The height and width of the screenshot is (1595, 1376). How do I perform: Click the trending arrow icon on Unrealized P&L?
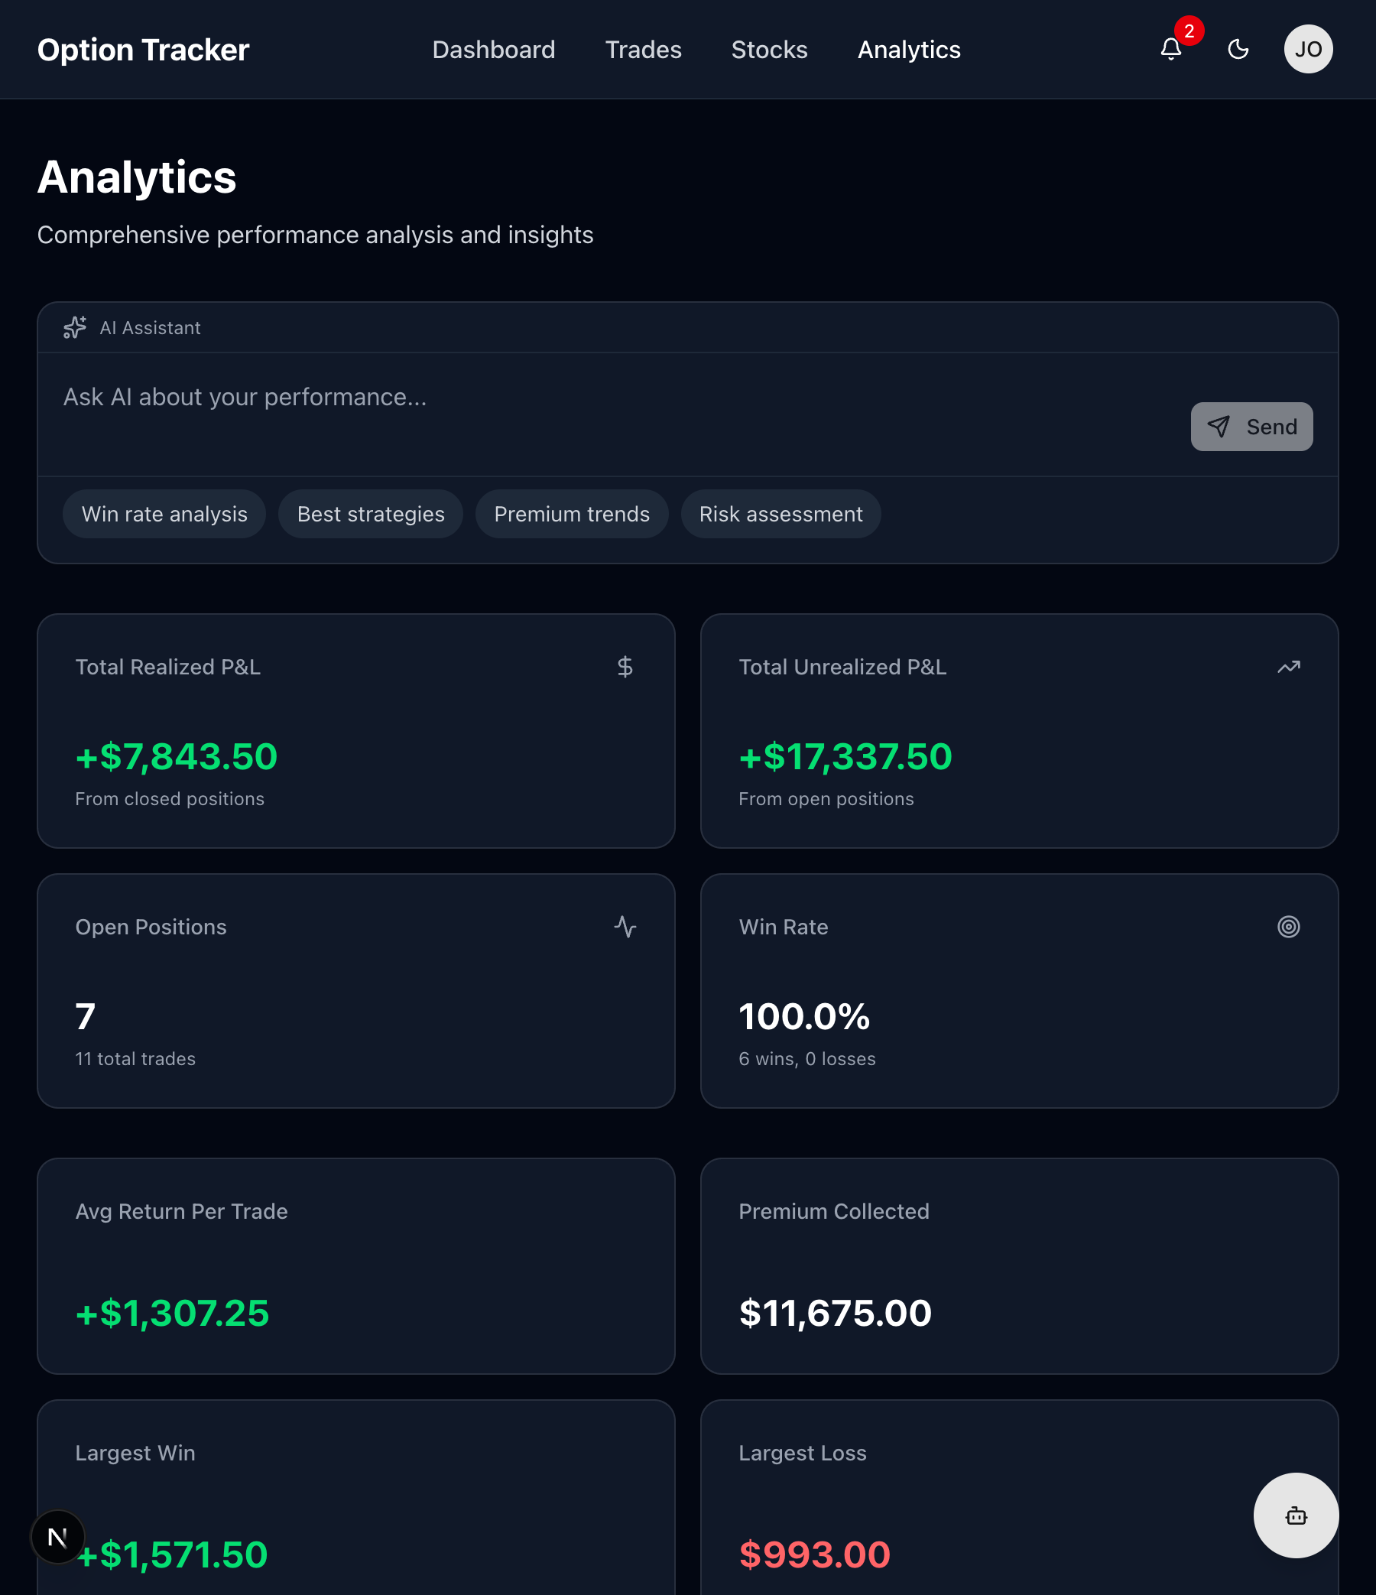pos(1288,667)
